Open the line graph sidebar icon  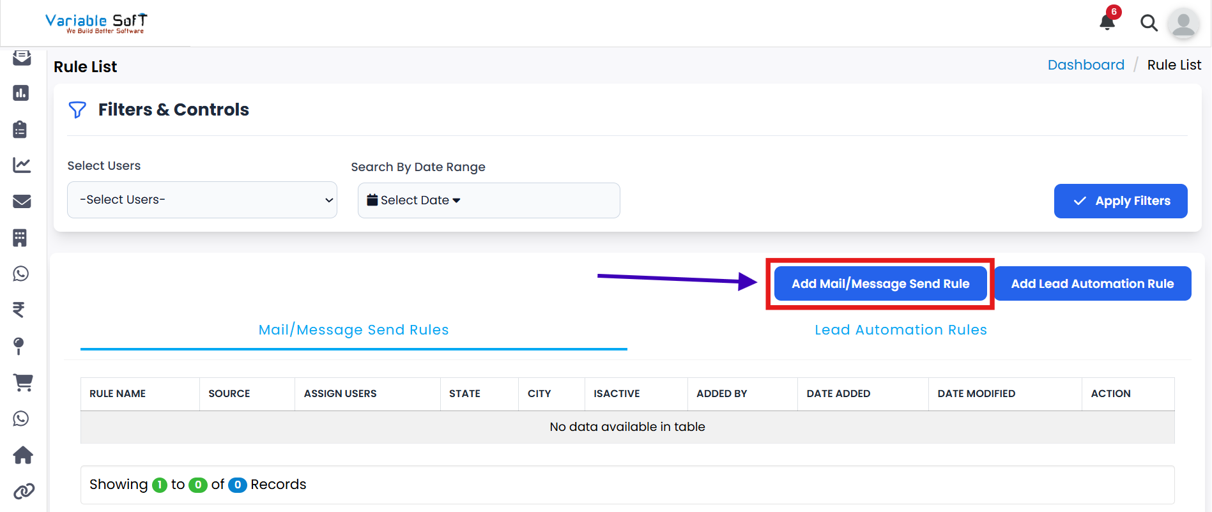tap(22, 165)
